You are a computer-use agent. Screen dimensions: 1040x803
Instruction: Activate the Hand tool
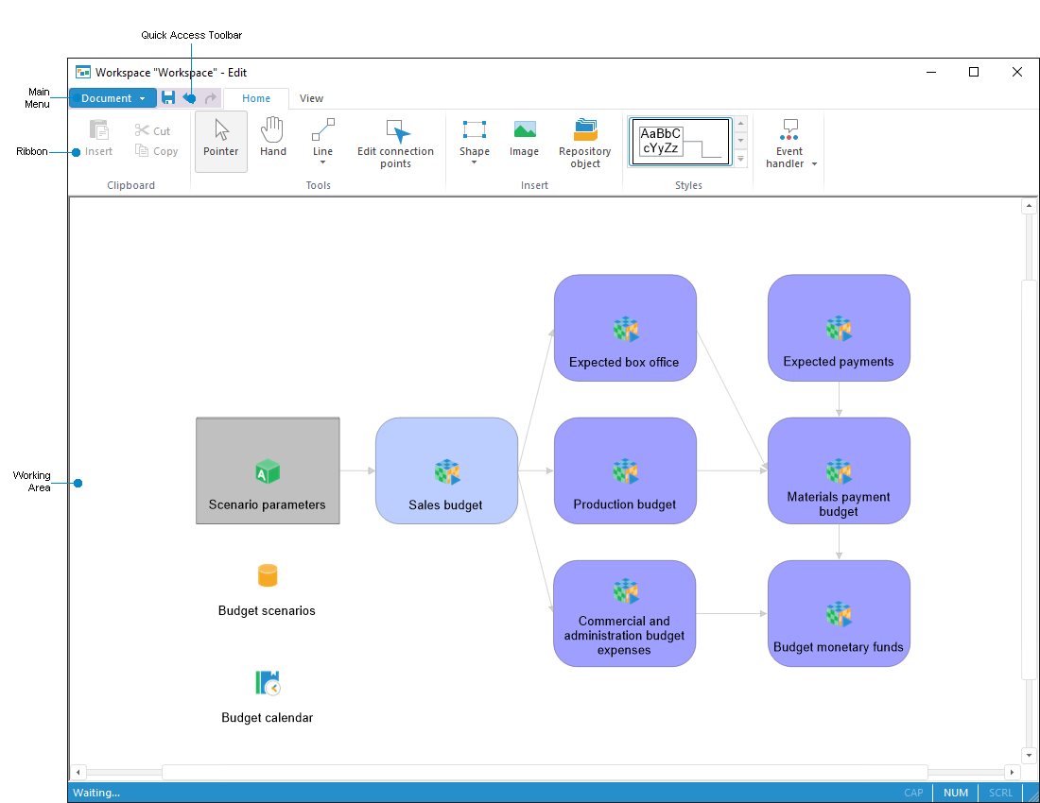pos(272,139)
